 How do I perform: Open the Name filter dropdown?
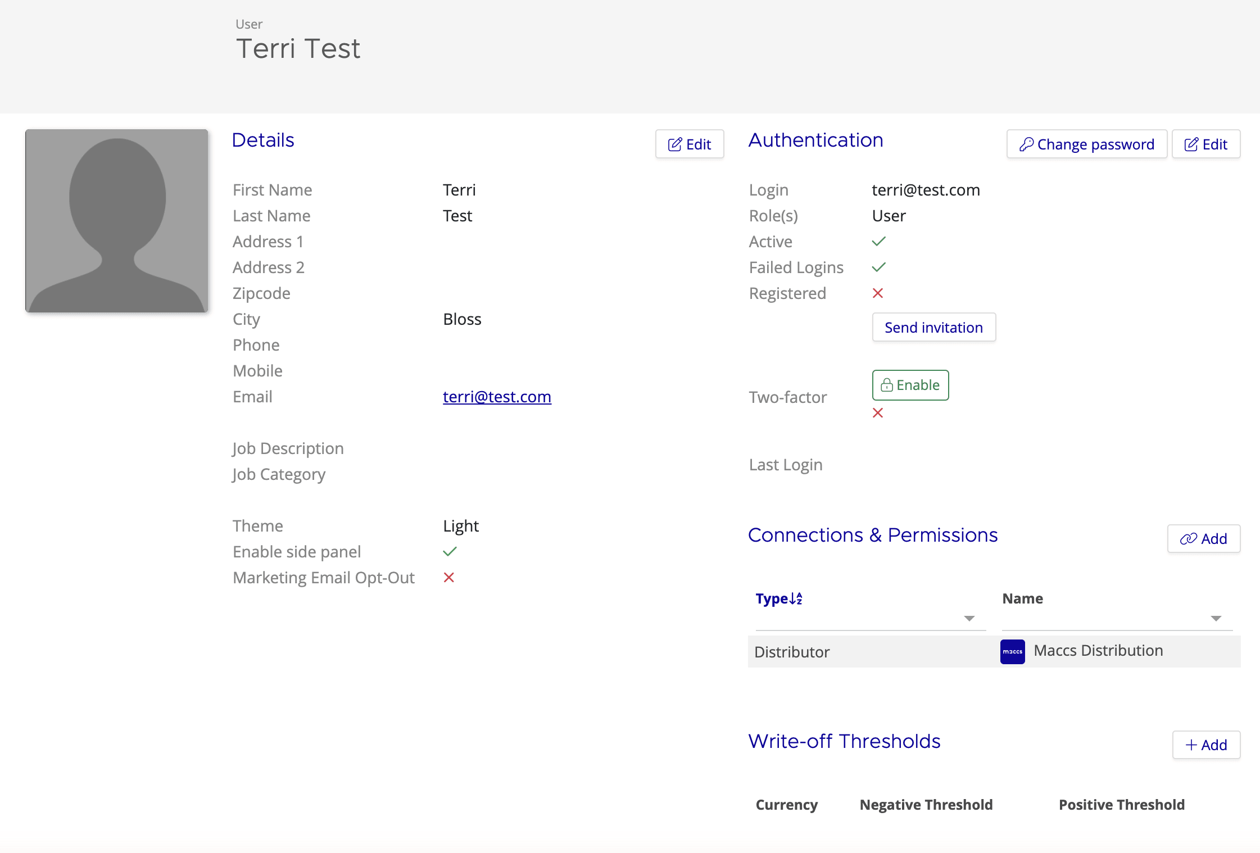[1216, 618]
